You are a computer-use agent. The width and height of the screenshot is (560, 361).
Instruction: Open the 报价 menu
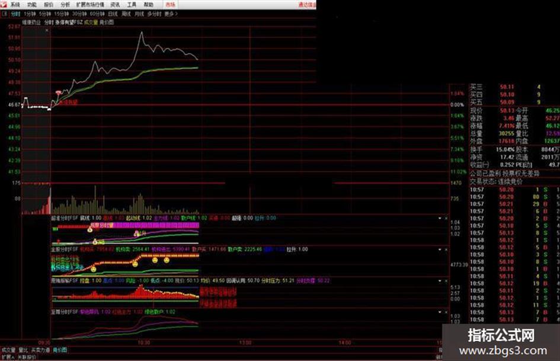coord(48,5)
